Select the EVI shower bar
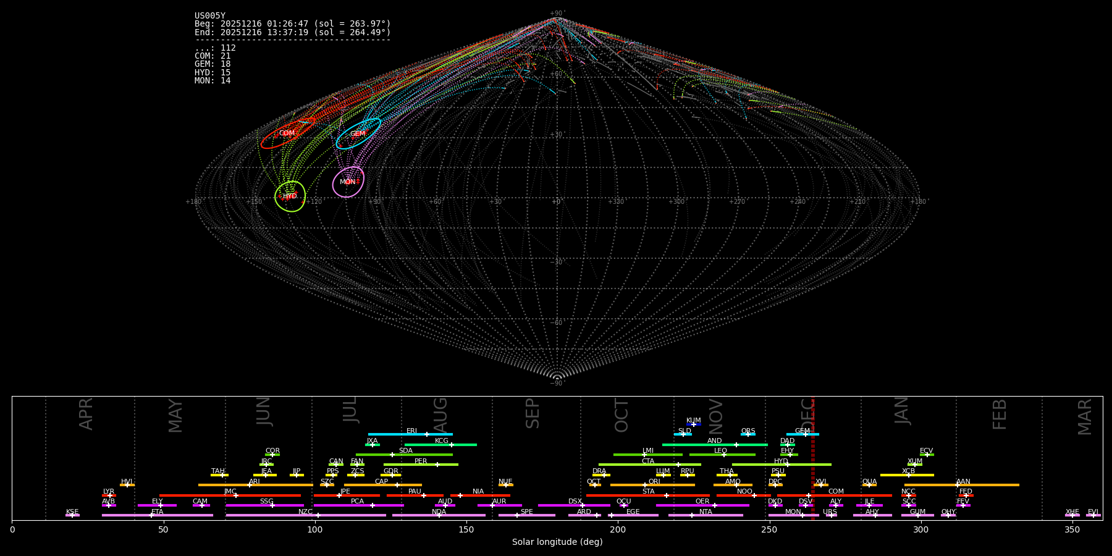 (1093, 515)
